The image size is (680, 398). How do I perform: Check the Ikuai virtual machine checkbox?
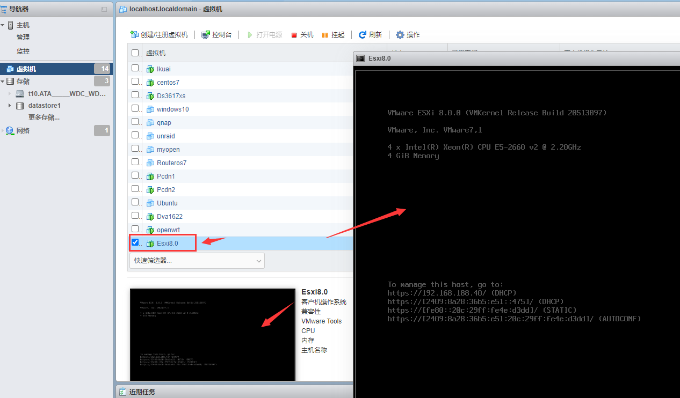coord(135,68)
